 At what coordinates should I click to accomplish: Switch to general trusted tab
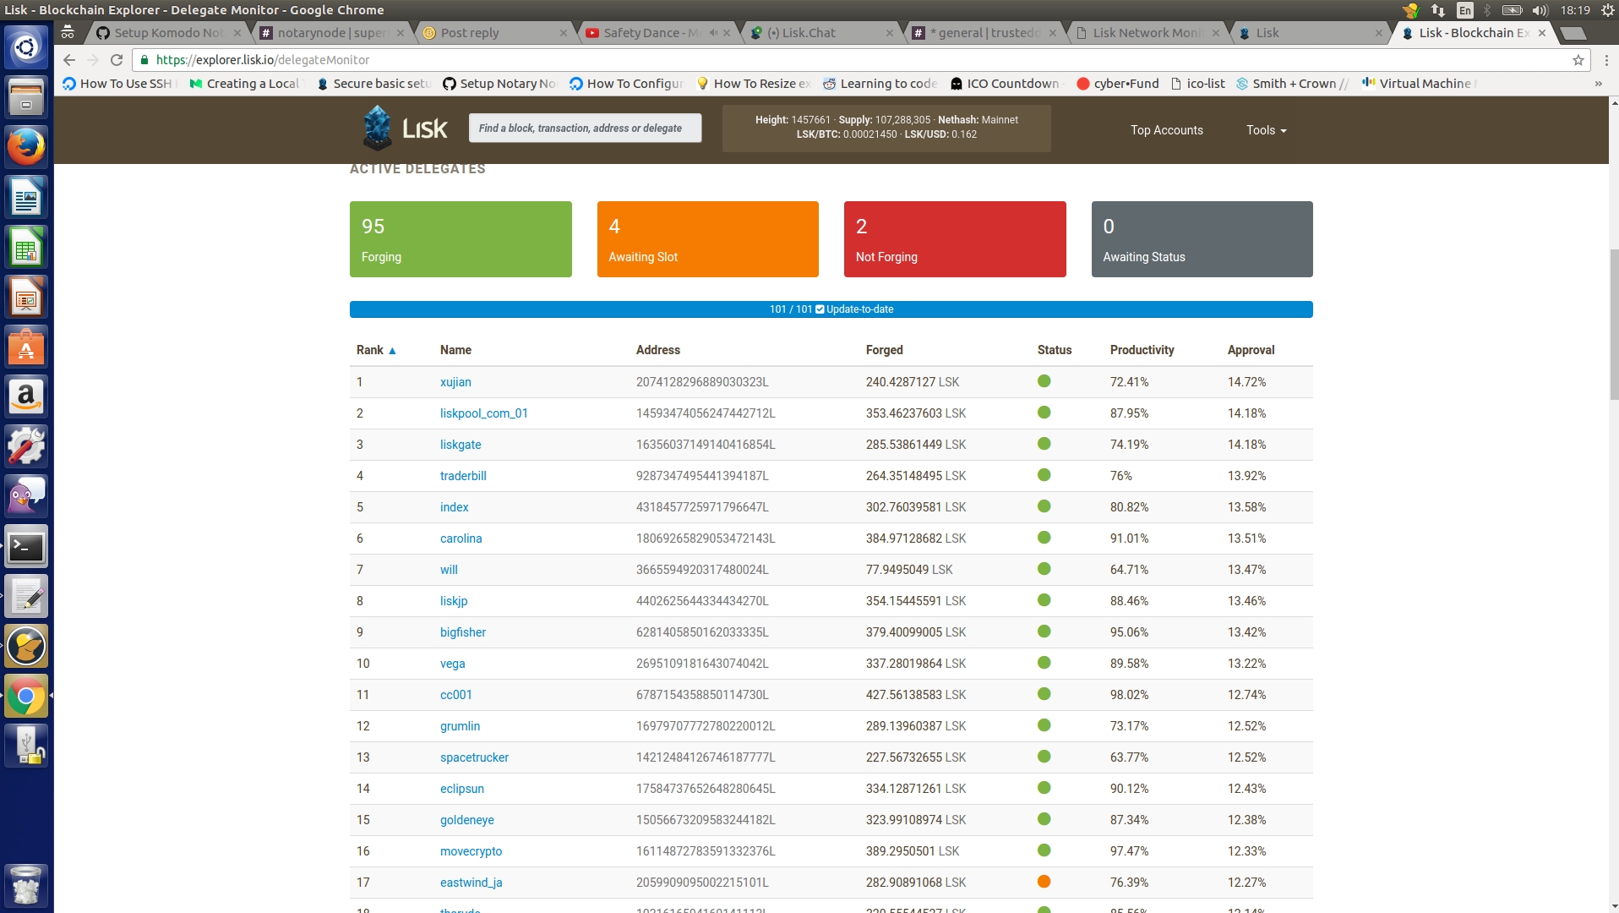point(984,33)
